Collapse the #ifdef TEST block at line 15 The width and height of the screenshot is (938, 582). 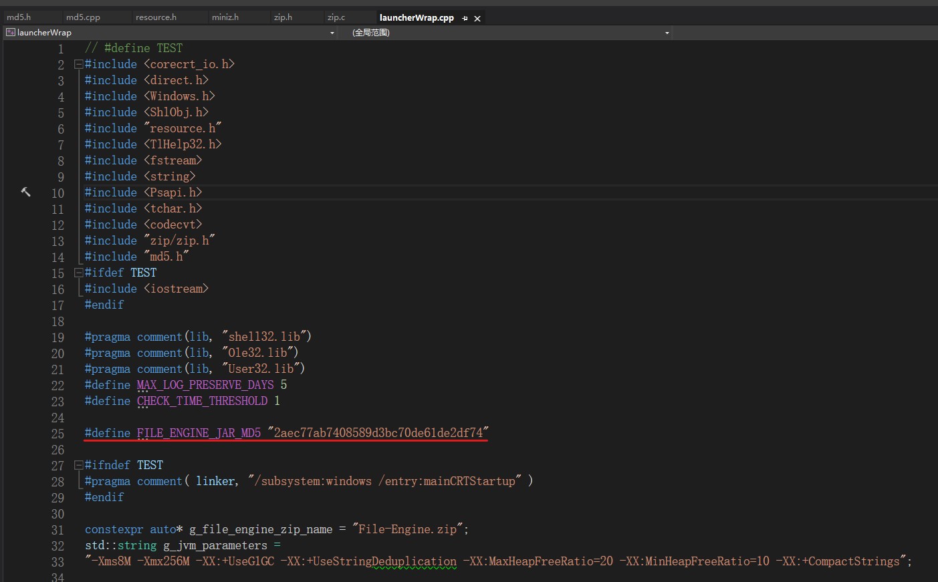(78, 273)
